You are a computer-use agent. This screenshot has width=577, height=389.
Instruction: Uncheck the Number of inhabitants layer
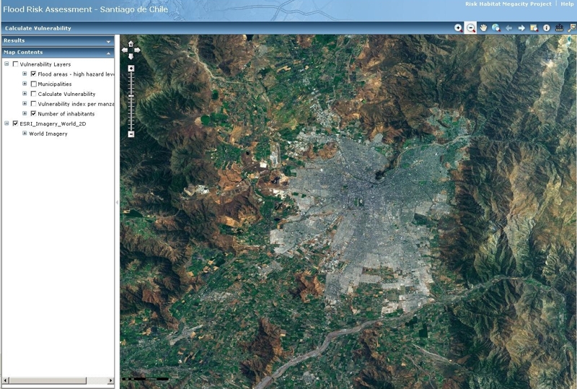(x=33, y=113)
